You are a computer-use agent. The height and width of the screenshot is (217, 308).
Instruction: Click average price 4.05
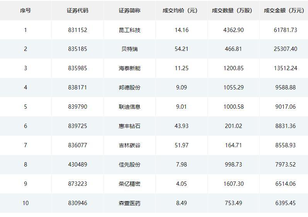(x=182, y=184)
